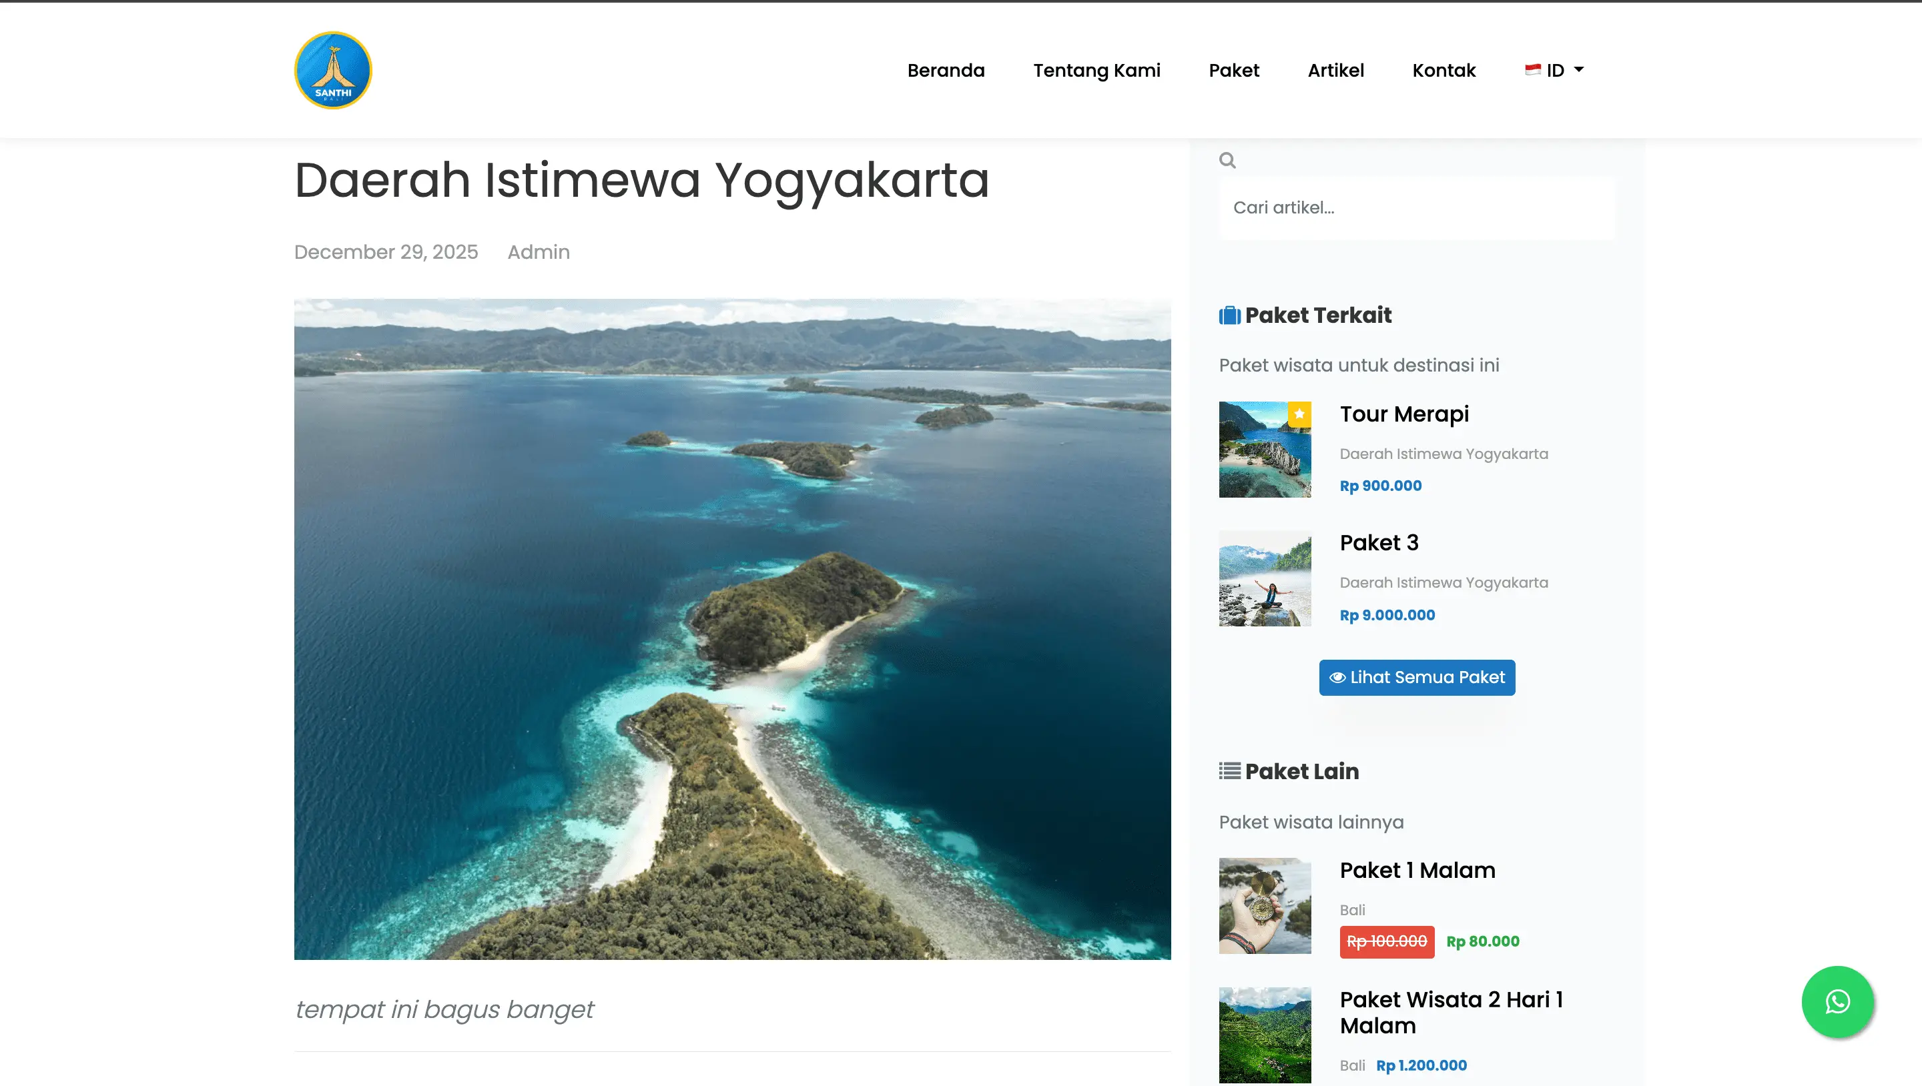
Task: Click the search magnifier icon
Action: click(1227, 160)
